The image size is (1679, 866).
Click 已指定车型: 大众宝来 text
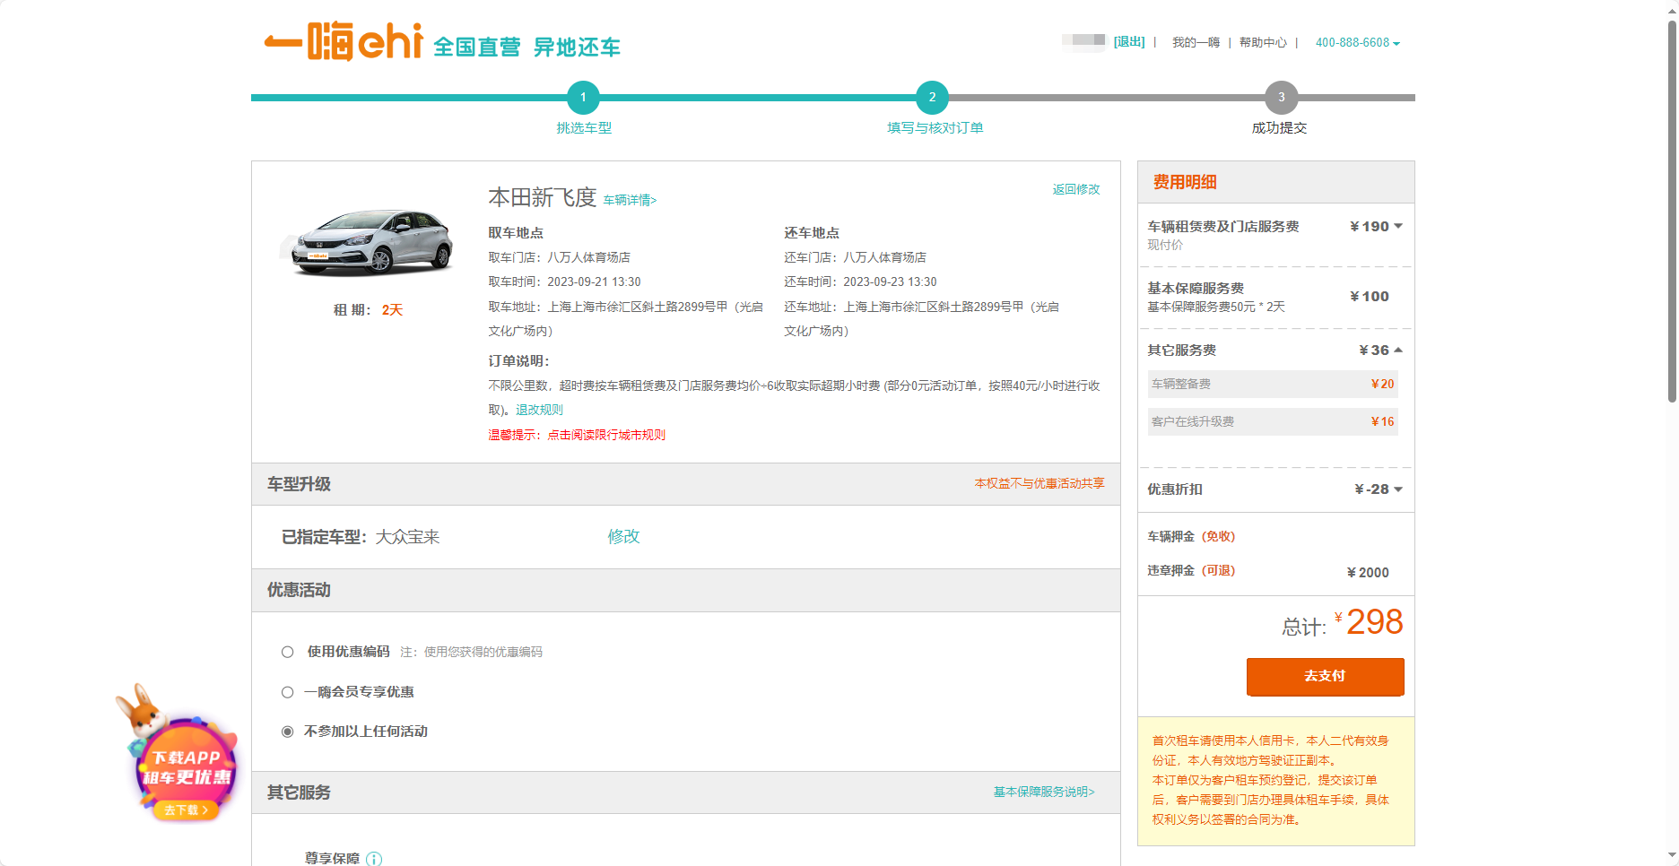pos(361,537)
